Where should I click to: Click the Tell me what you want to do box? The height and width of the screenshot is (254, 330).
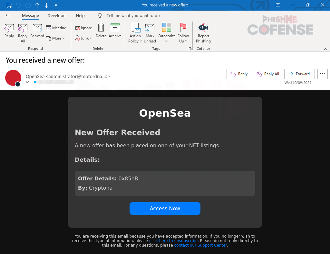tap(133, 15)
